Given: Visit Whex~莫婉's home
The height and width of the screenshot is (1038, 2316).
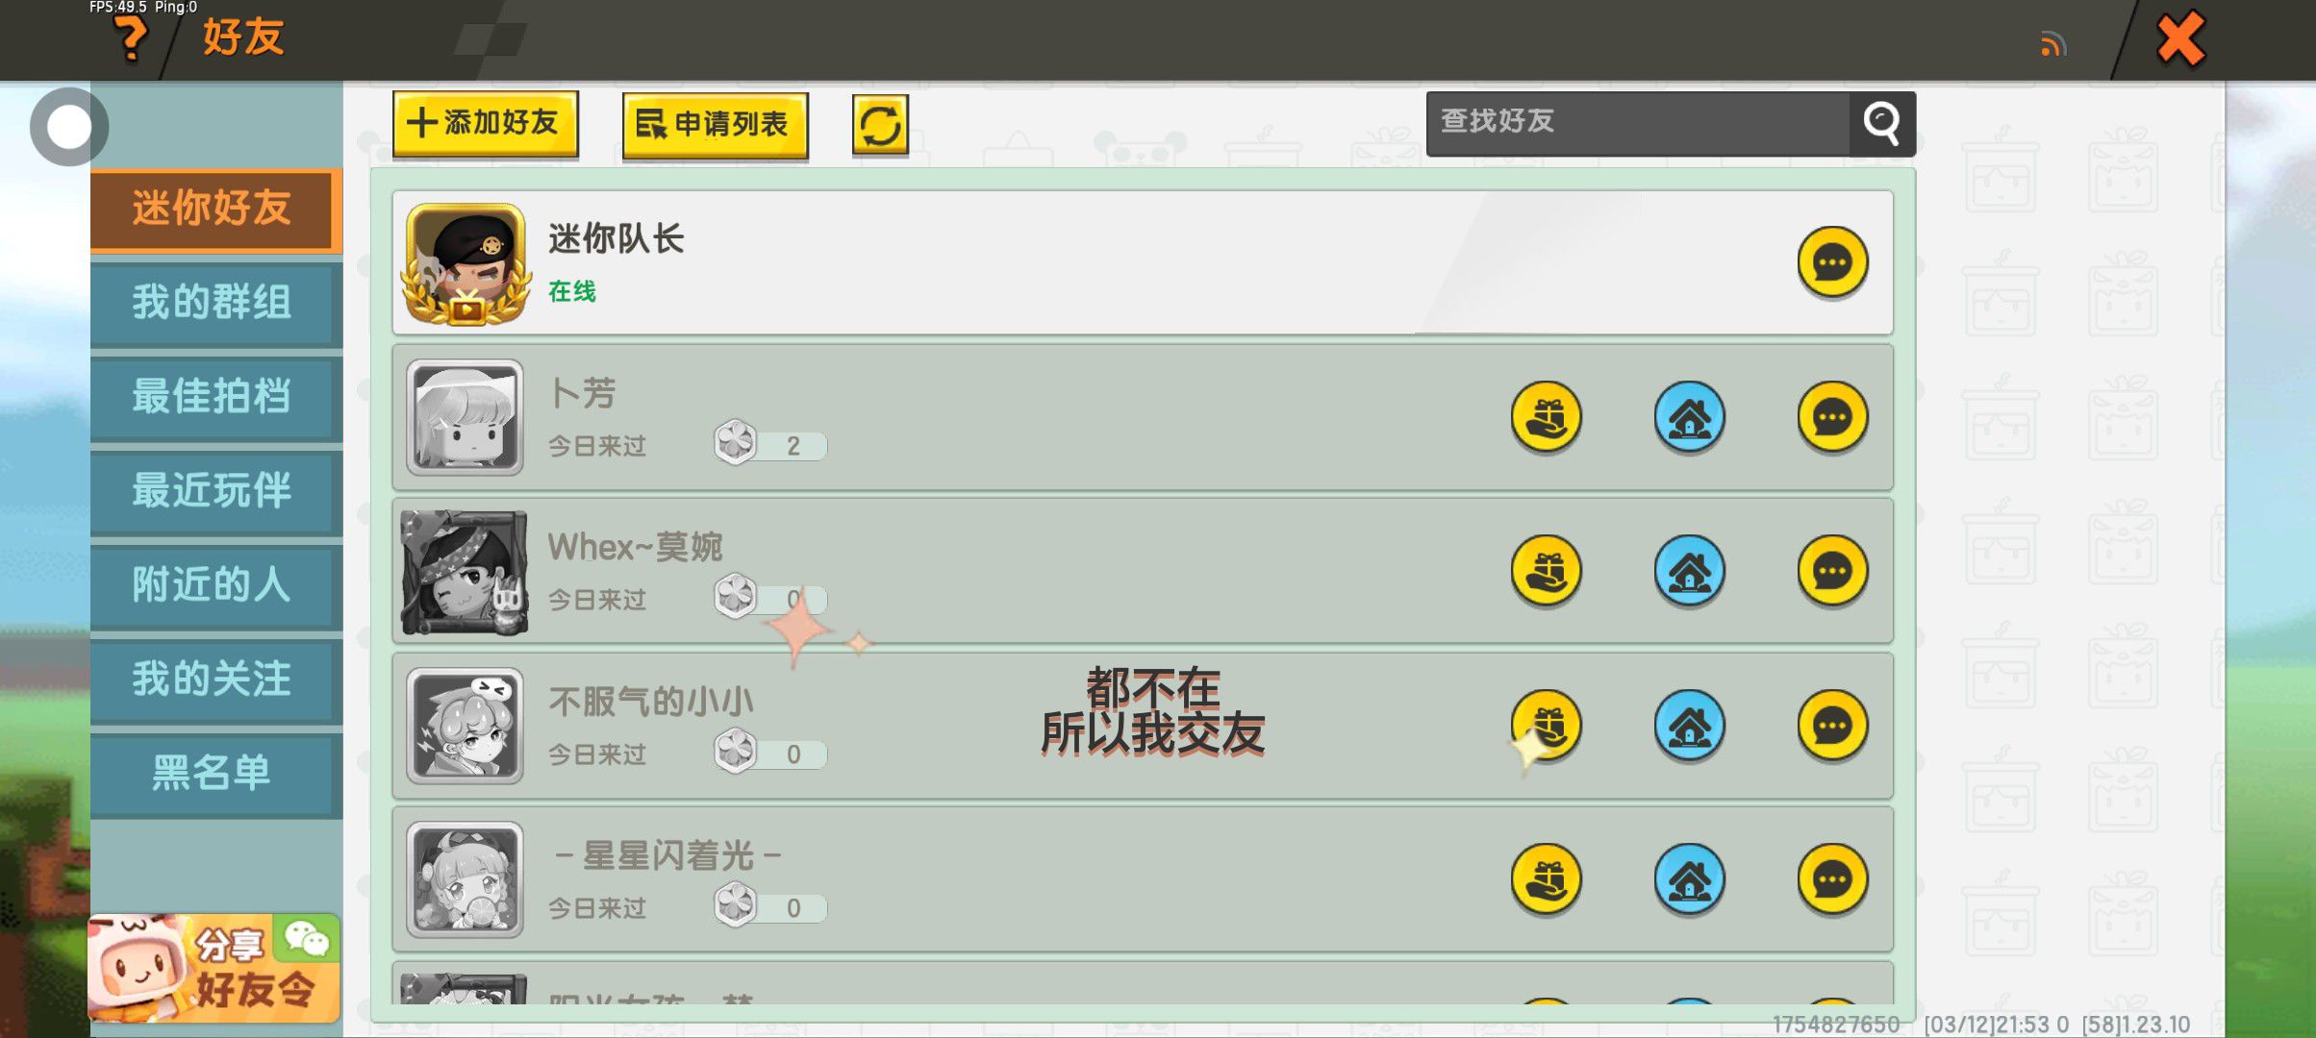Looking at the screenshot, I should pos(1689,571).
